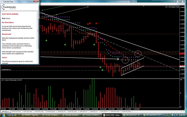Open 'Microsoft Excel - Jo...' taskbar button
Screen dimensions: 187x117
(133, 115)
